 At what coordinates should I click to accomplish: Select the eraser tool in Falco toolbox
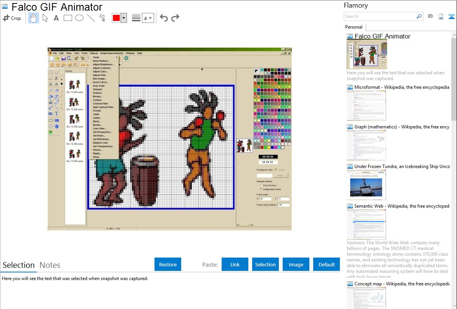(56, 90)
